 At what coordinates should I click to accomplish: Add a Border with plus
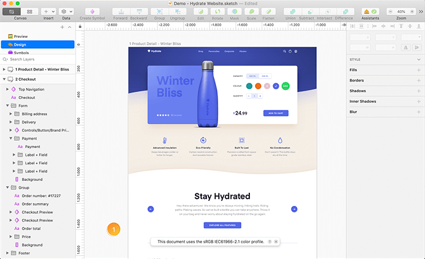tap(419, 80)
